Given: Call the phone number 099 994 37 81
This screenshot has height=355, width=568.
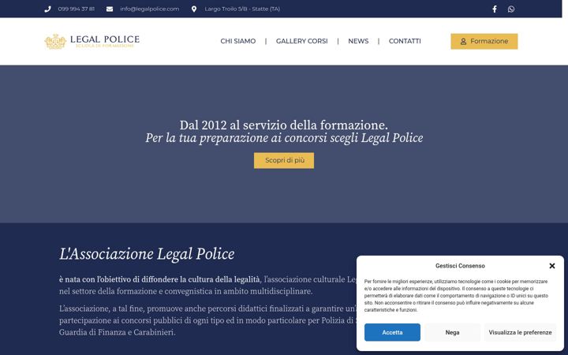Looking at the screenshot, I should tap(76, 9).
